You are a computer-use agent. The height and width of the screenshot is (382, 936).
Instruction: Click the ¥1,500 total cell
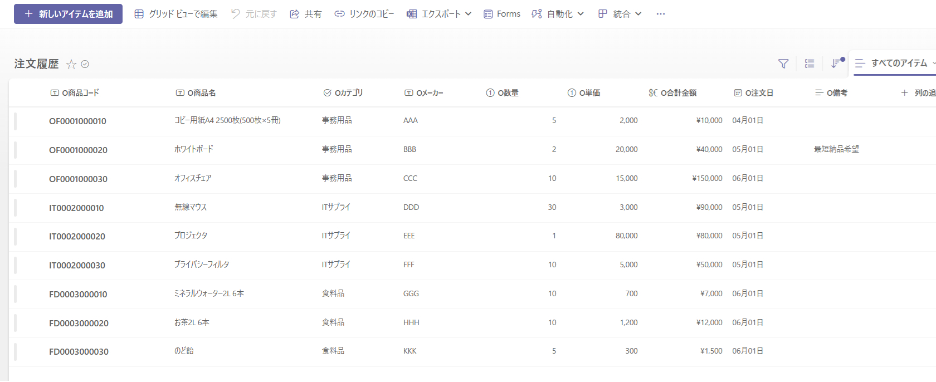[x=711, y=351]
